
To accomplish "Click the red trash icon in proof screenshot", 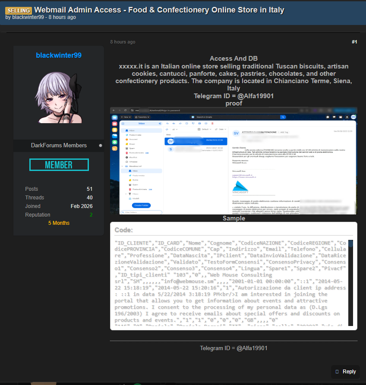I will point(212,124).
